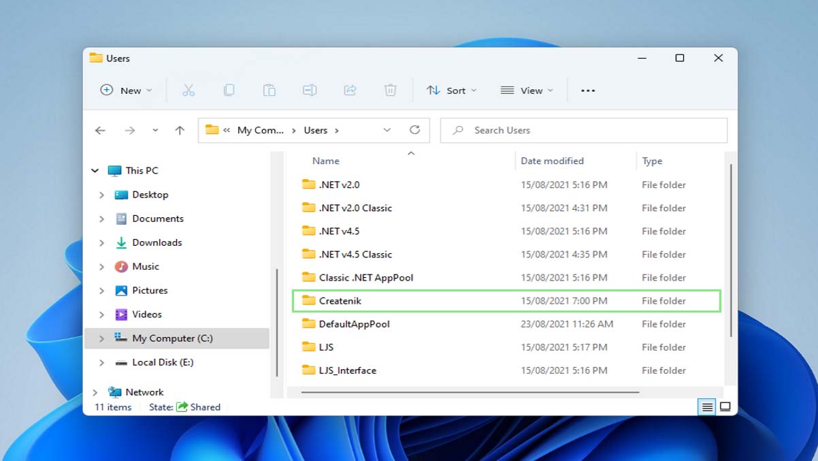
Task: Open the See more ellipsis menu
Action: [x=588, y=91]
